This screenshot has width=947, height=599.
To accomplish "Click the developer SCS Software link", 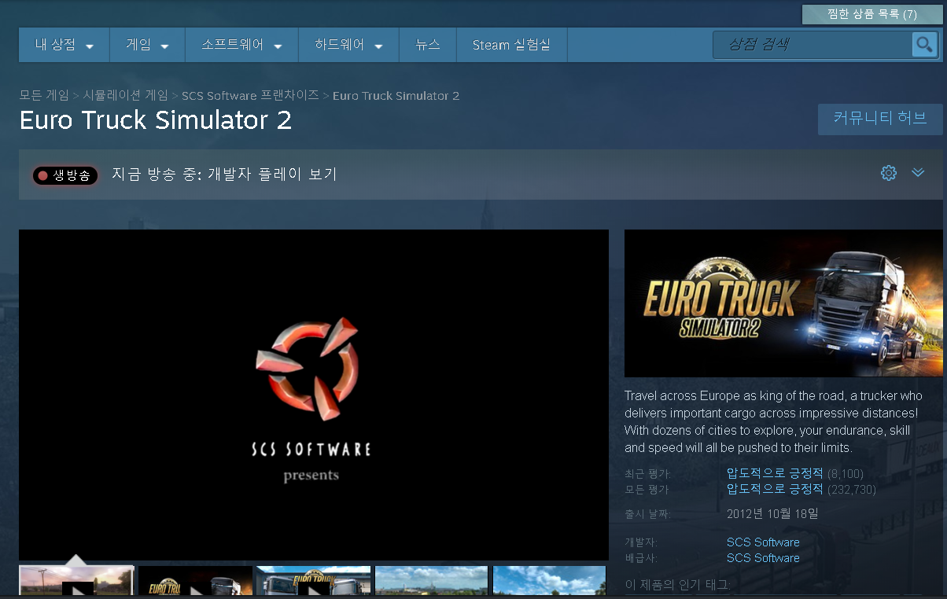I will click(763, 542).
